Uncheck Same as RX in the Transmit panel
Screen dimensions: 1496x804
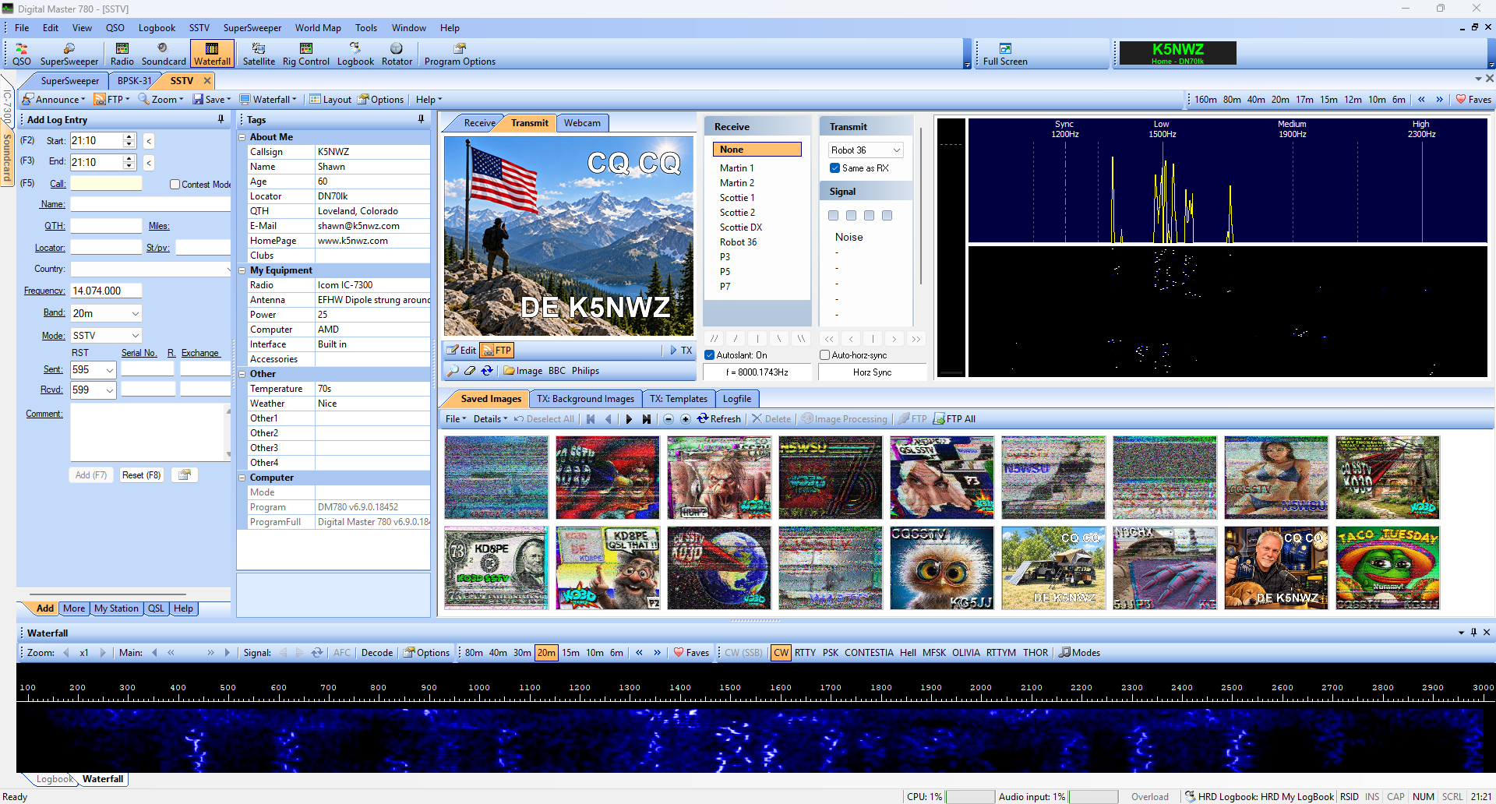click(x=835, y=168)
